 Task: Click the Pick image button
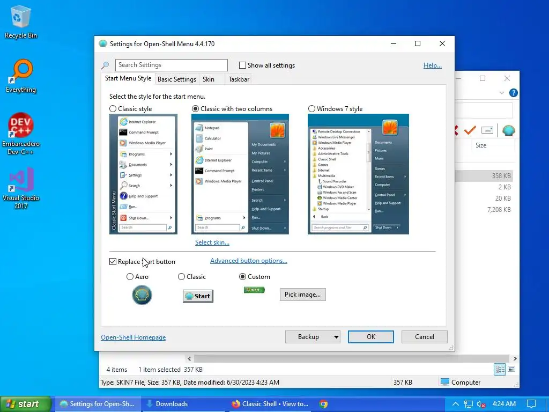click(x=302, y=295)
